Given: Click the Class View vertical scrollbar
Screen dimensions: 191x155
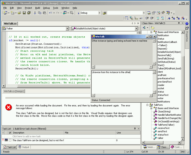Looking at the screenshot, I should [183, 86].
